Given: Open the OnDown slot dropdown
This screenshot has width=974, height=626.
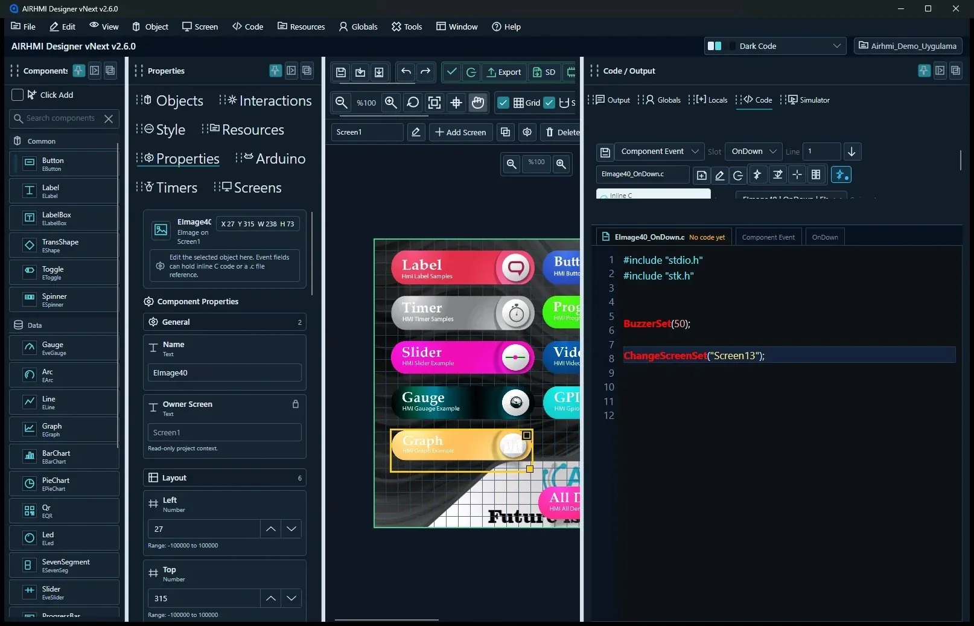Looking at the screenshot, I should [x=754, y=152].
